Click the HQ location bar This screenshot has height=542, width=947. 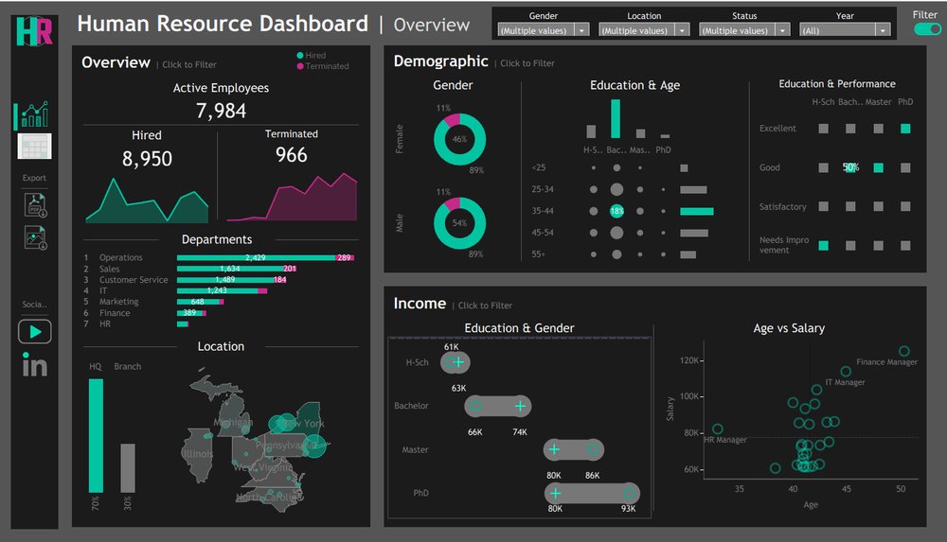[x=96, y=436]
